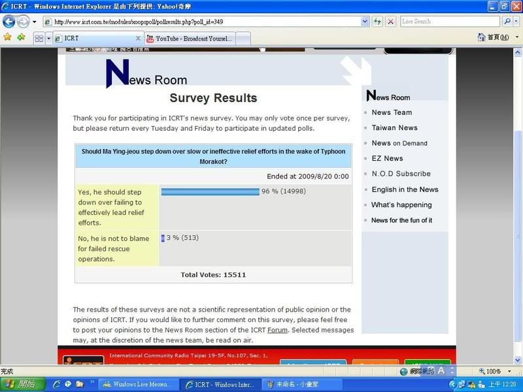The width and height of the screenshot is (523, 392).
Task: Expand hidden system tray icons arrow
Action: click(x=452, y=384)
